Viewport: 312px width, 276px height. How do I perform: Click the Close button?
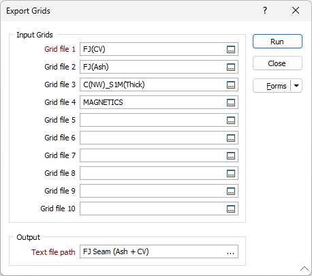[277, 63]
